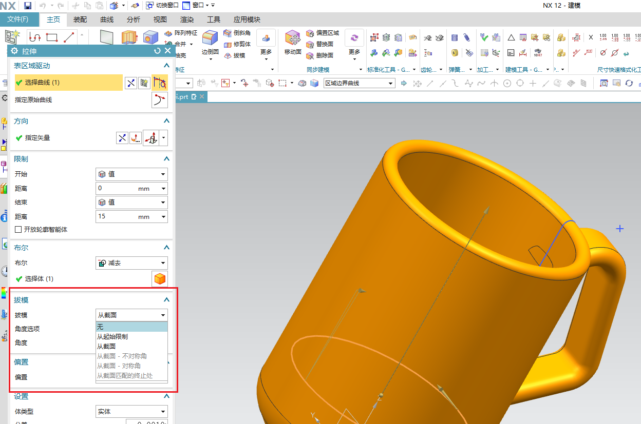Screen dimensions: 641x424
Task: Switch to the 曲线 ribbon tab
Action: [x=107, y=19]
